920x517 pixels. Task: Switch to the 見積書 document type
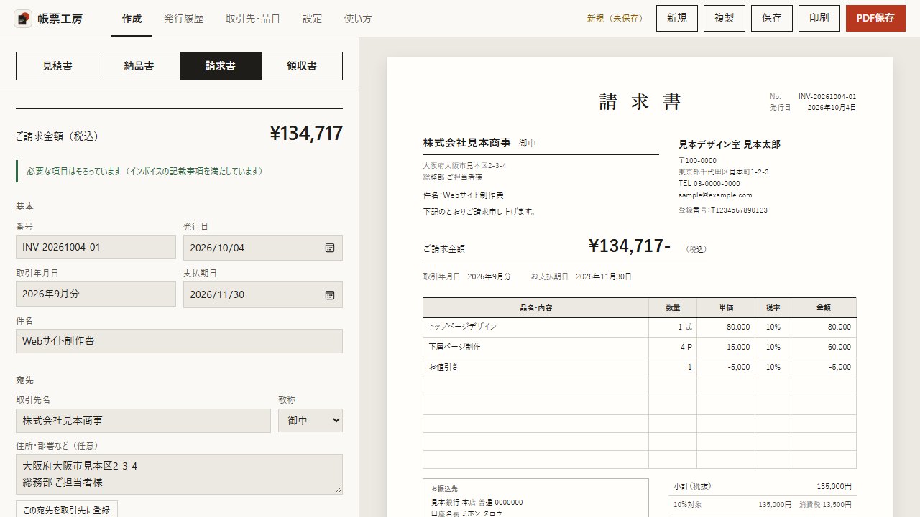[x=57, y=66]
